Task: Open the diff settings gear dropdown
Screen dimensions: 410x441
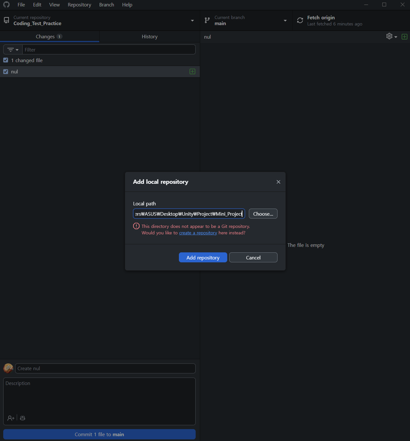Action: click(392, 36)
